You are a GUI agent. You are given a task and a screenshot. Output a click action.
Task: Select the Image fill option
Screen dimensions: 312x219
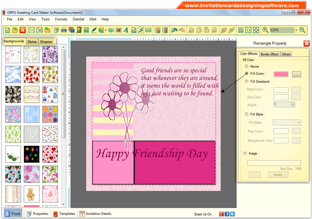pos(245,153)
